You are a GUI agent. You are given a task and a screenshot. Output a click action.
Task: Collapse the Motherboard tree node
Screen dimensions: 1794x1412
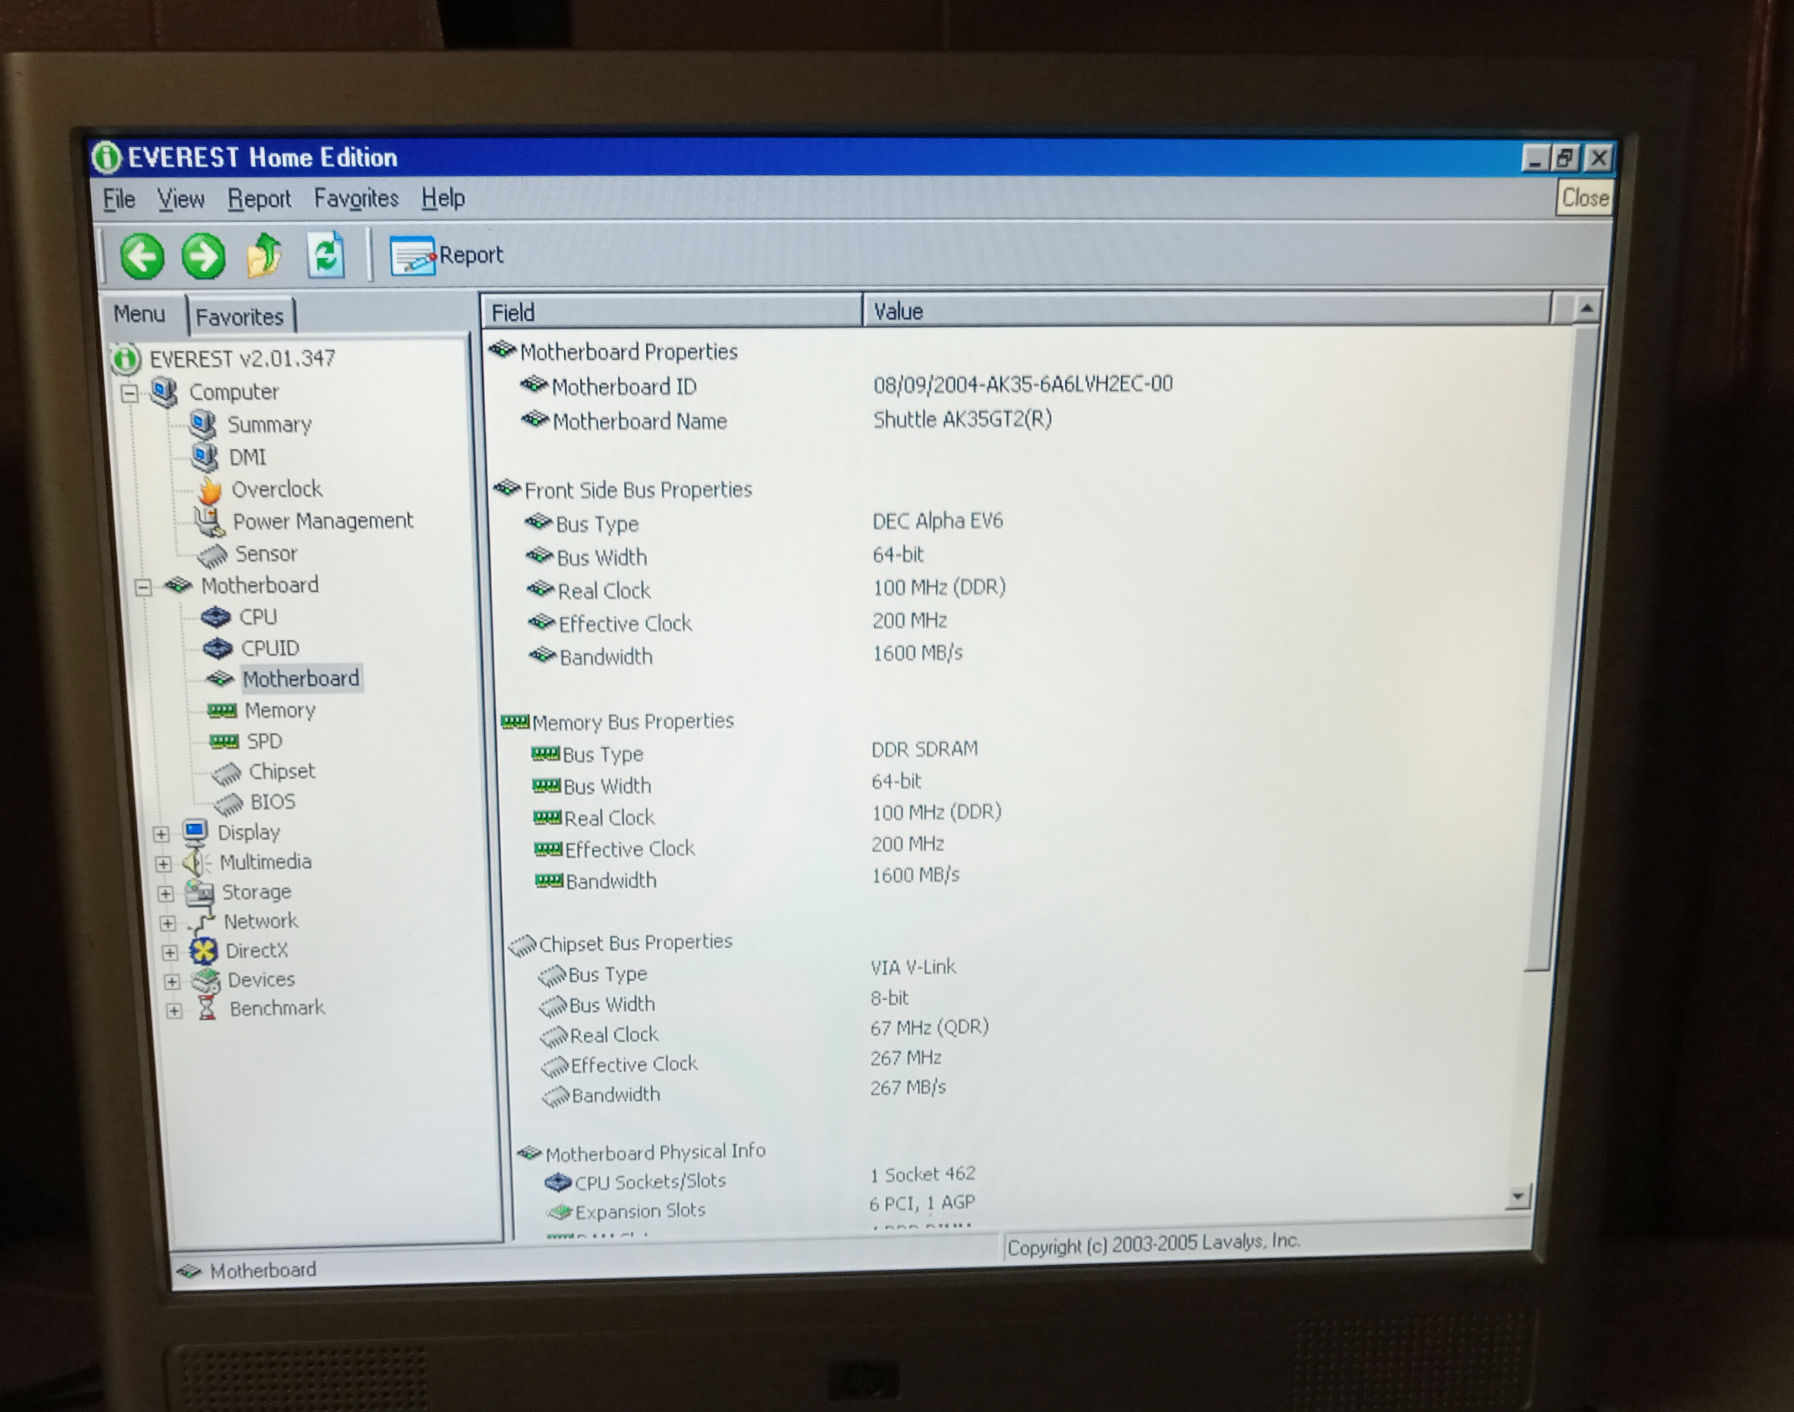coord(144,587)
